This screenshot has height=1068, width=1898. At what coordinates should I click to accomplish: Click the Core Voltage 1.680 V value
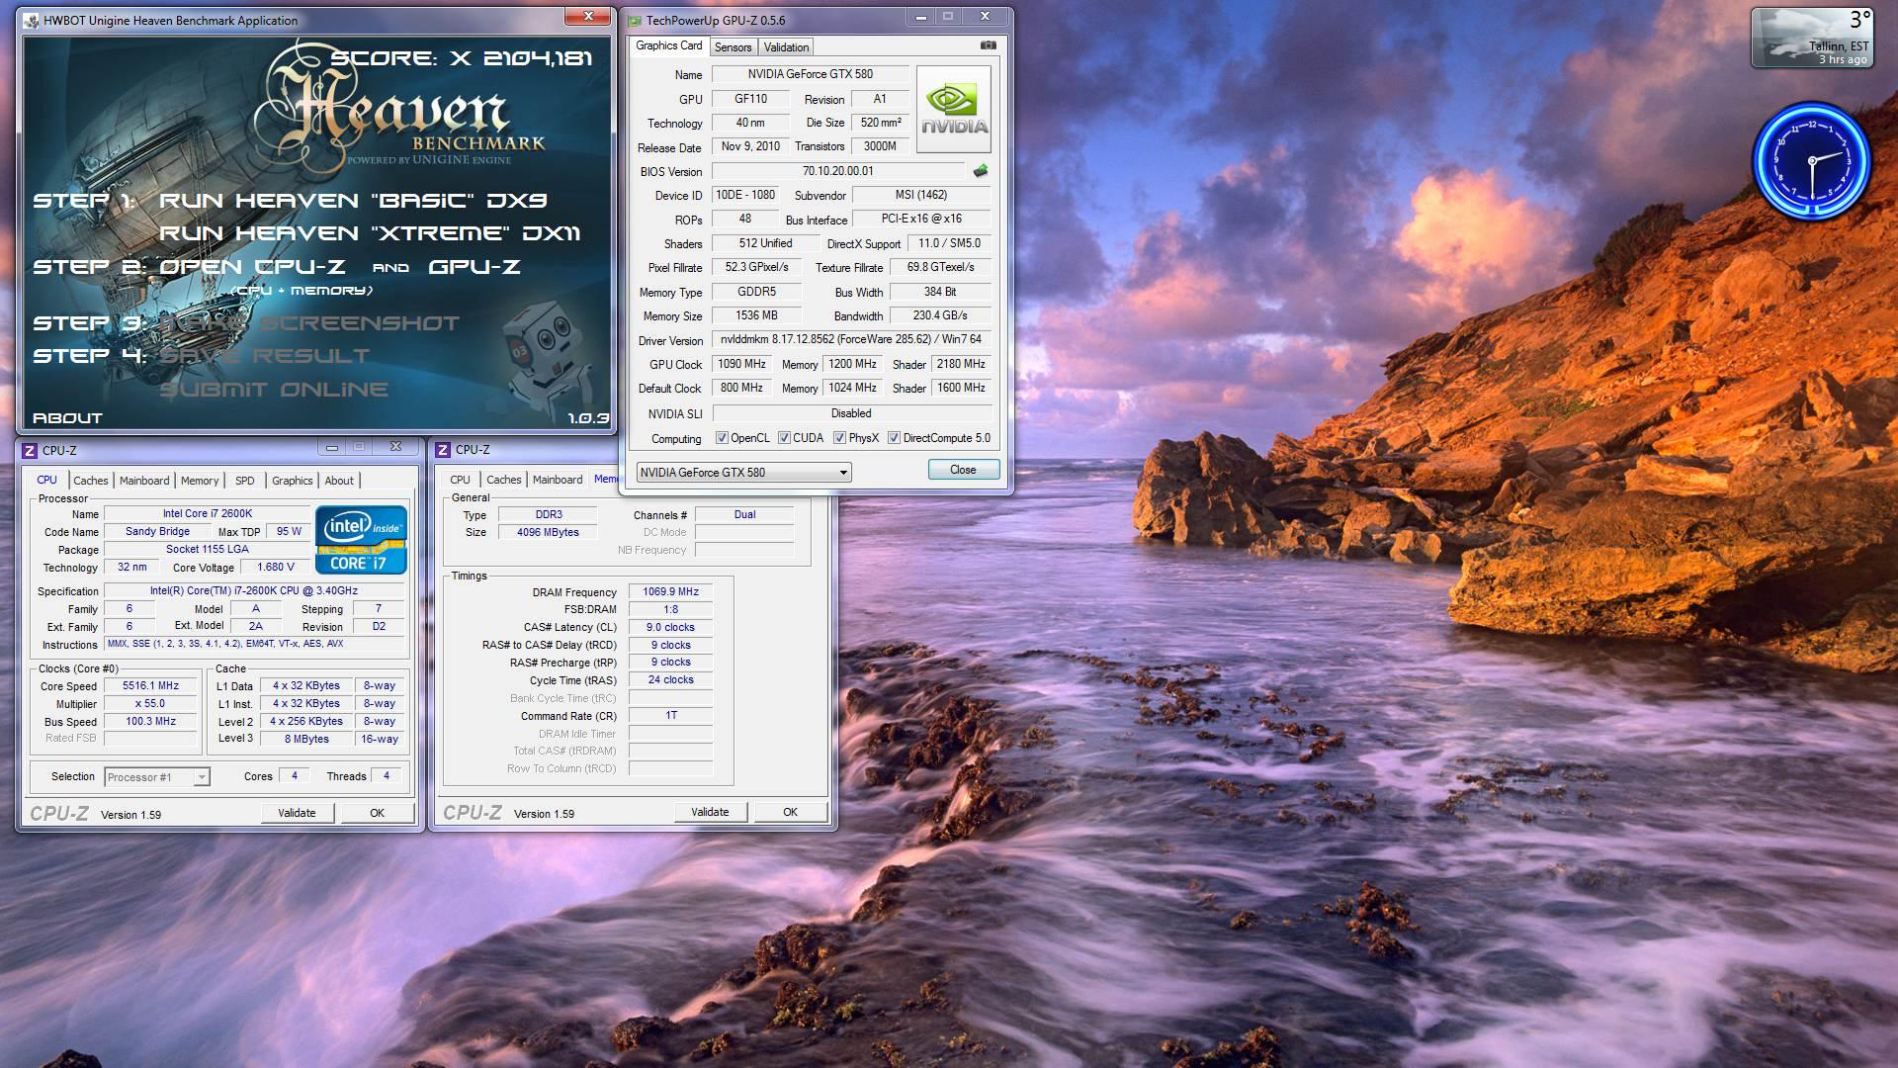[276, 568]
